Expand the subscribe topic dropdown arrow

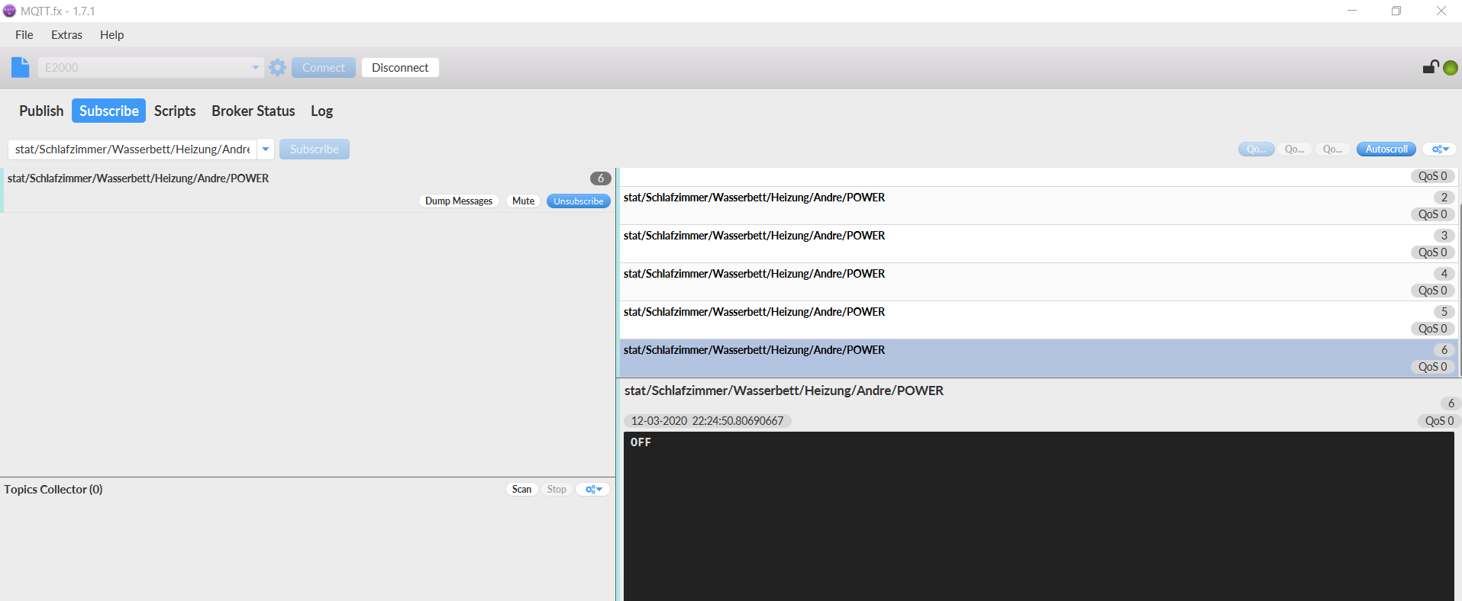(266, 149)
